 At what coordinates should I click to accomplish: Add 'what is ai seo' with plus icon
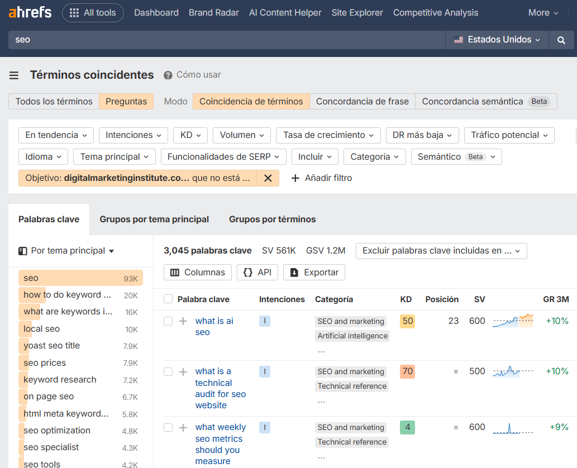(x=183, y=321)
